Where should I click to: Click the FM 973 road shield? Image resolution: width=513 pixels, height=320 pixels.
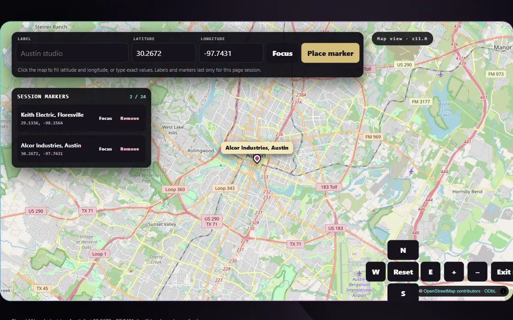(496, 74)
